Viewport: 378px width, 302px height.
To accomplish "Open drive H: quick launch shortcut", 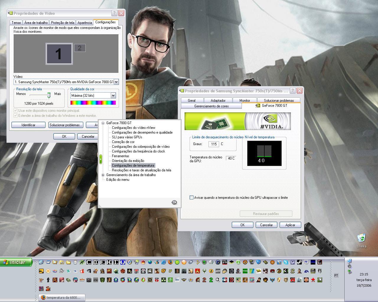I will click(109, 262).
